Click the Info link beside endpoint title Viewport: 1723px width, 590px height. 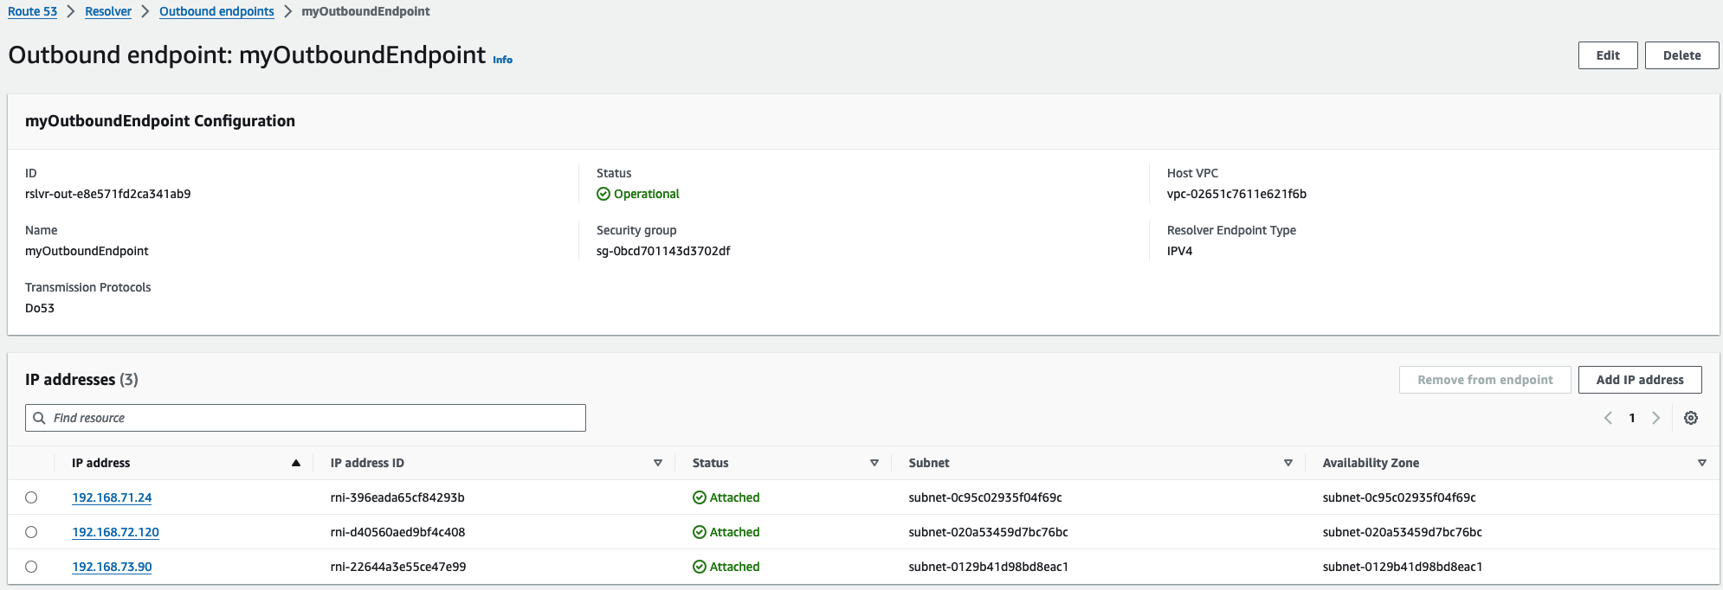(502, 60)
